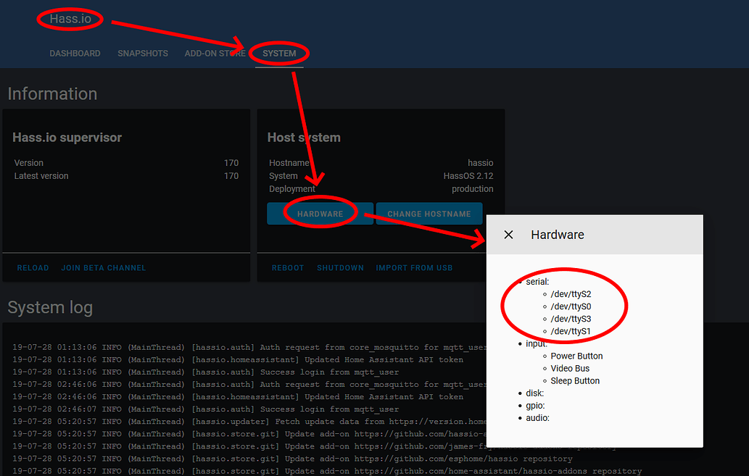Click the Hass.io title text

click(70, 19)
